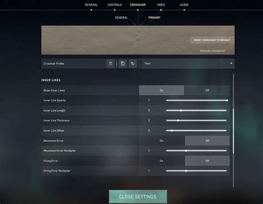The height and width of the screenshot is (204, 263).
Task: Turn Movement Error Off
Action: (x=207, y=141)
